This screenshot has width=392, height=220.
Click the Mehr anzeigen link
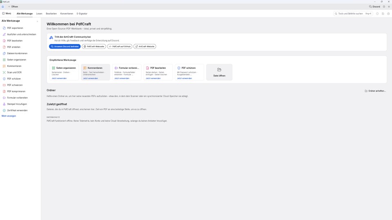[x=9, y=116]
